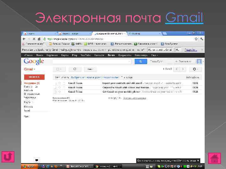Click the chat speech bubble icon
Image resolution: width=226 pixels, height=169 pixels.
pyautogui.click(x=37, y=160)
